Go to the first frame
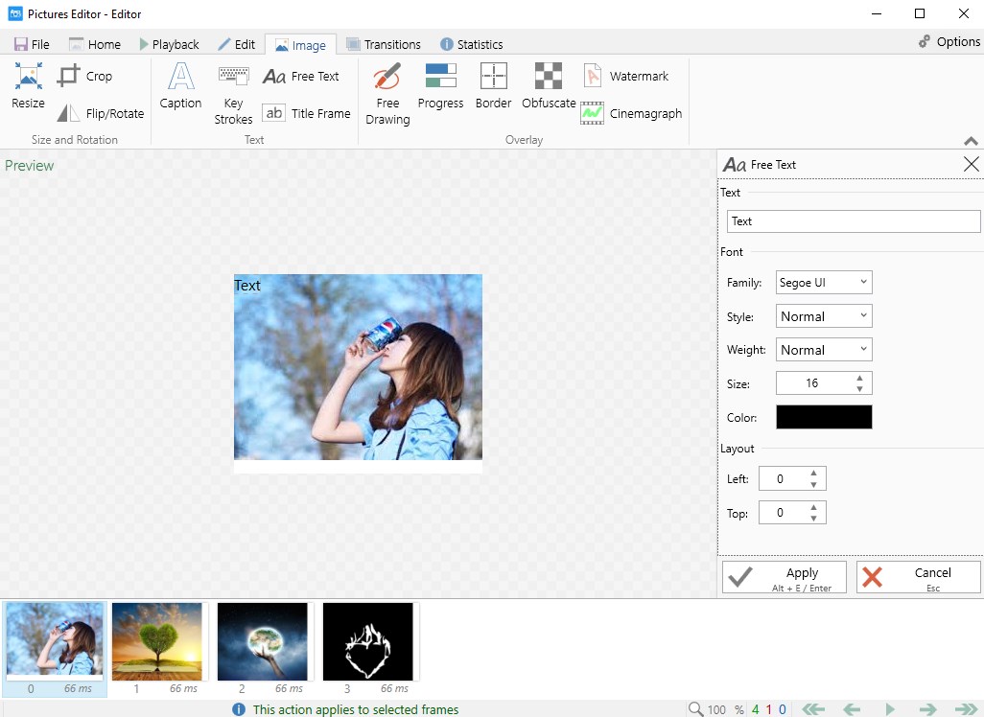984x717 pixels. pyautogui.click(x=813, y=709)
